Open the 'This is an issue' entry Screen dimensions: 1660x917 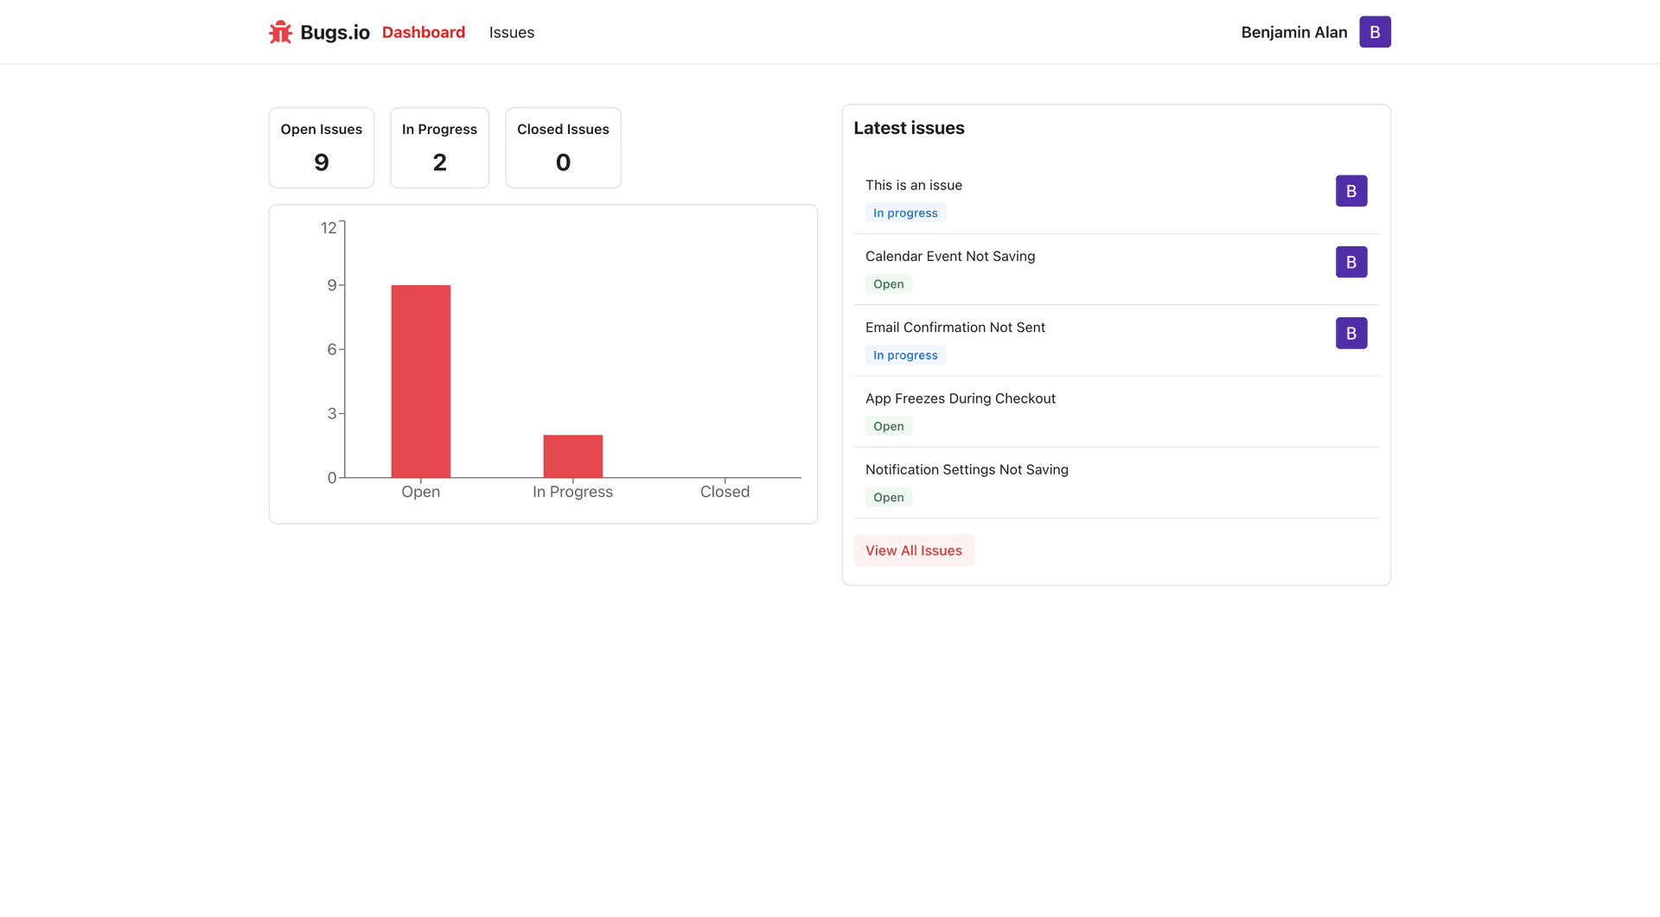[914, 185]
